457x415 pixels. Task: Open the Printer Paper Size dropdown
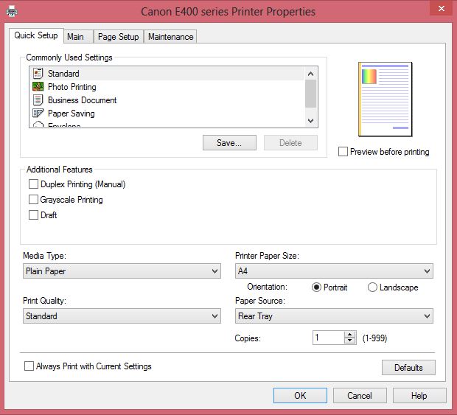tap(334, 271)
